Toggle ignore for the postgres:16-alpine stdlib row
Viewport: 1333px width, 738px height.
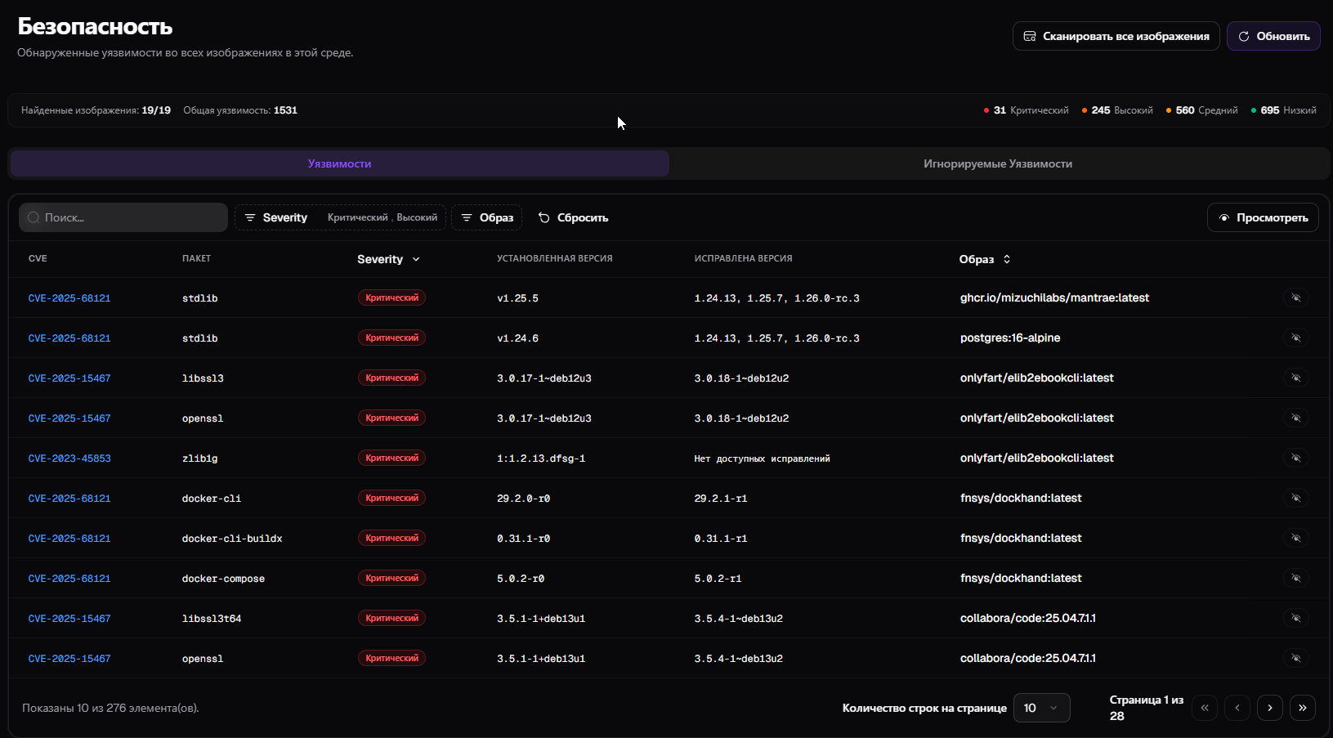pos(1295,338)
